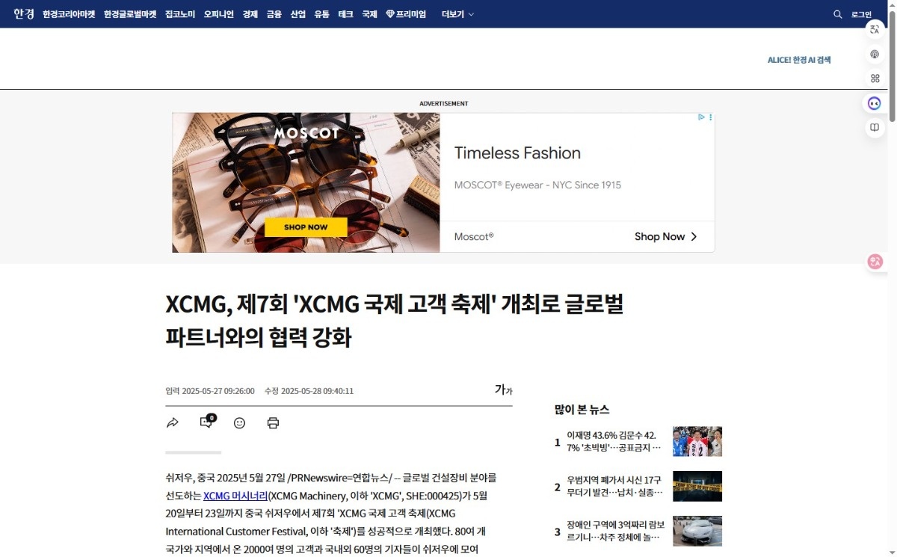897x557 pixels.
Task: Click the thumbnail for the first-ranked news item
Action: coord(697,441)
